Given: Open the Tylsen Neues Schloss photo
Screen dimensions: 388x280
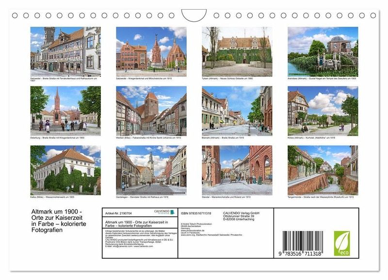Looking at the screenshot, I should tap(237, 51).
